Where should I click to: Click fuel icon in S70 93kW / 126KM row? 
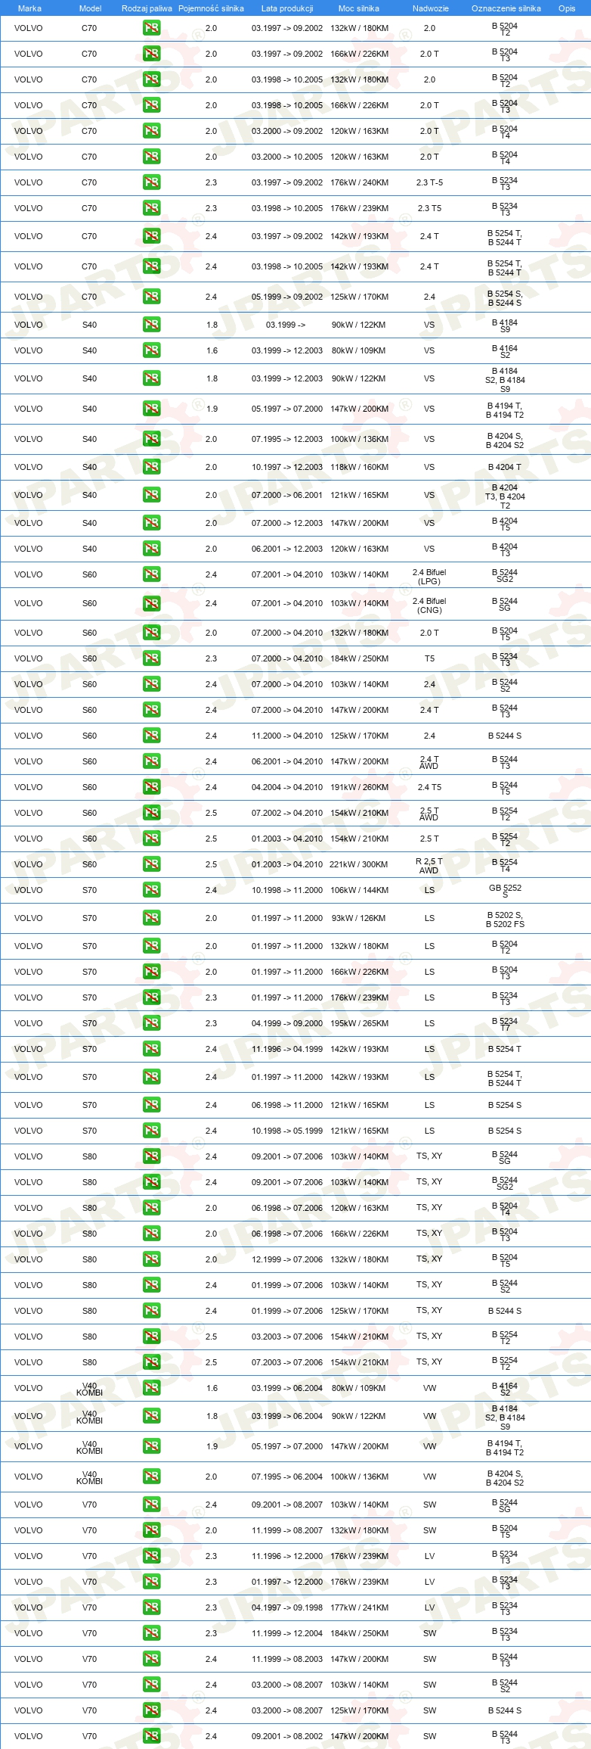pyautogui.click(x=151, y=918)
